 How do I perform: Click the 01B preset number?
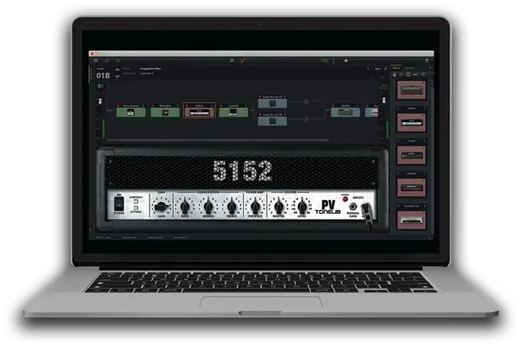point(103,76)
